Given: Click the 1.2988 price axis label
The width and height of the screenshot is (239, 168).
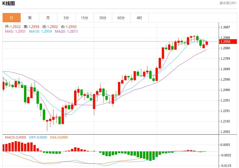Looking at the screenshot, I should pyautogui.click(x=225, y=38).
